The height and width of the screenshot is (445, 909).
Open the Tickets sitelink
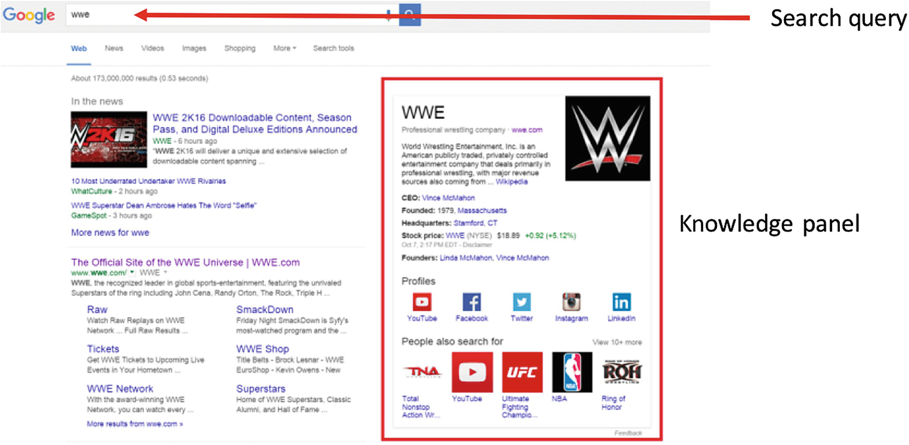click(103, 349)
